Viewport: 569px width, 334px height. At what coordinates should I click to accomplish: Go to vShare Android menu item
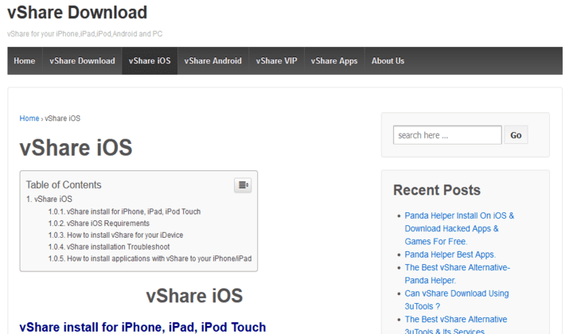click(x=213, y=61)
